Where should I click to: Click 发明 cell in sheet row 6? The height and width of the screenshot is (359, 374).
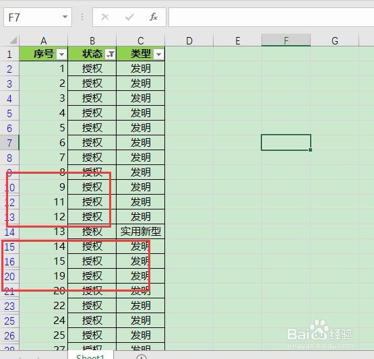(x=140, y=128)
